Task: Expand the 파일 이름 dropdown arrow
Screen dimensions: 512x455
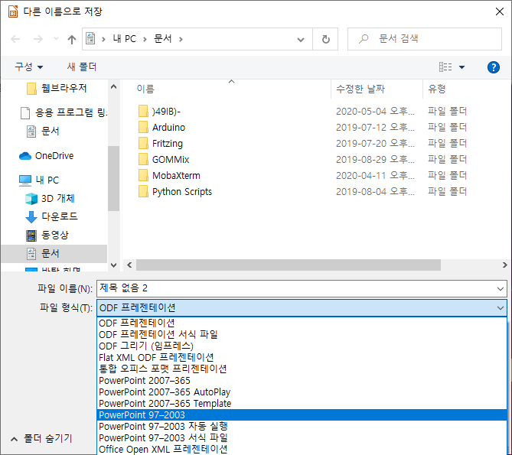Action: tap(501, 288)
